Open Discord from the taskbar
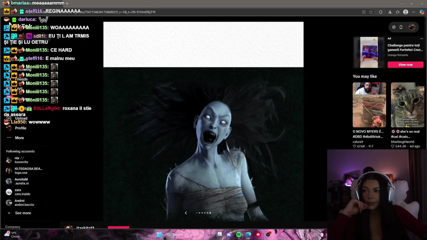Image resolution: width=427 pixels, height=240 pixels. click(229, 235)
